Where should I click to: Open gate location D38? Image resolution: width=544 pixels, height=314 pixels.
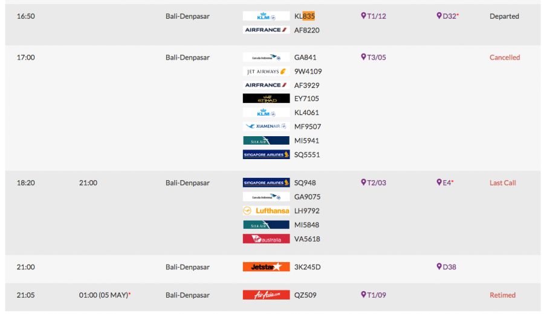[446, 267]
